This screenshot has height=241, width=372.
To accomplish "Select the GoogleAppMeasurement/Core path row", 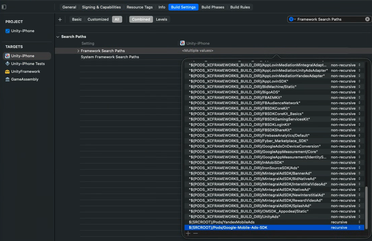I will click(x=274, y=152).
